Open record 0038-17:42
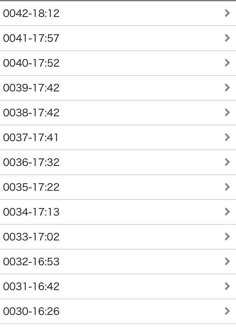236x327 pixels. pyautogui.click(x=118, y=113)
